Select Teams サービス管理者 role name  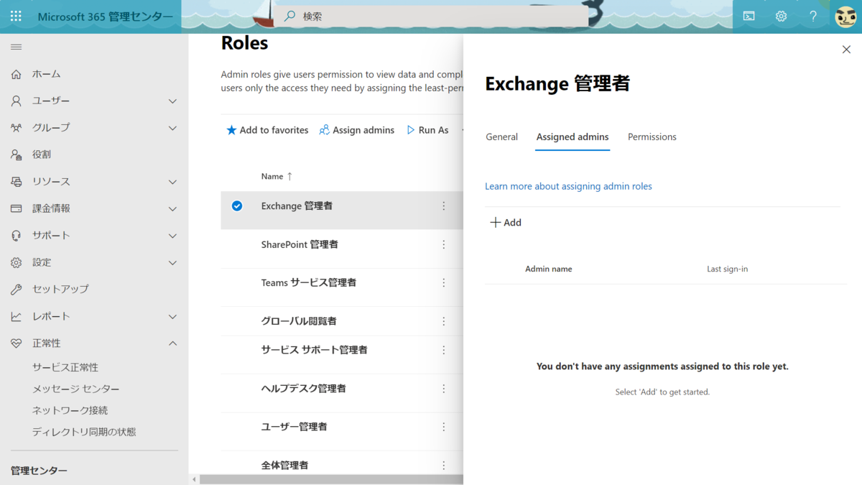(309, 282)
